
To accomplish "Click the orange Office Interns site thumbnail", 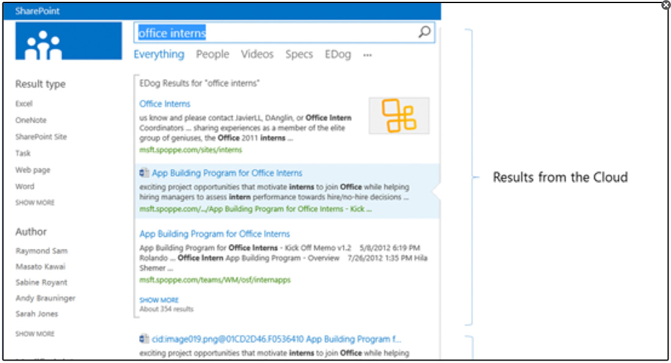I will [399, 115].
